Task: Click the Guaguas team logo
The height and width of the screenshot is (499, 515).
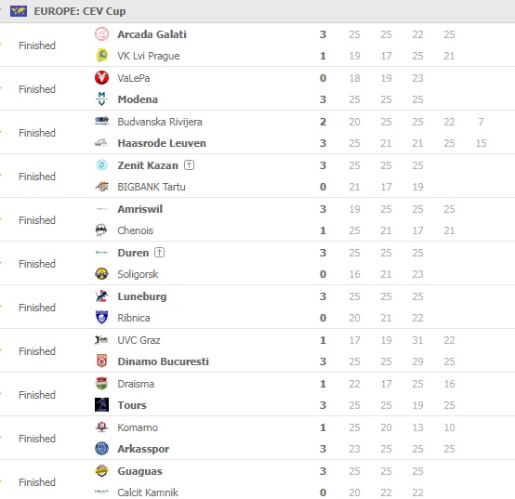Action: (101, 471)
